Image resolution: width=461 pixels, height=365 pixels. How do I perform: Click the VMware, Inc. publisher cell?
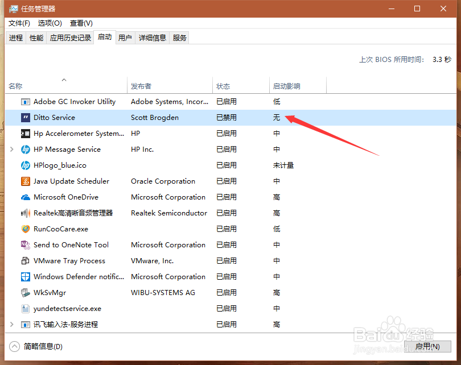(x=153, y=261)
